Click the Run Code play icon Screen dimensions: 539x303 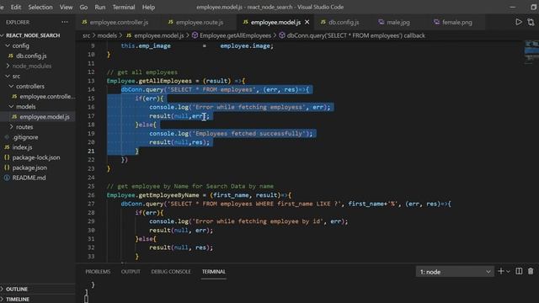(519, 22)
